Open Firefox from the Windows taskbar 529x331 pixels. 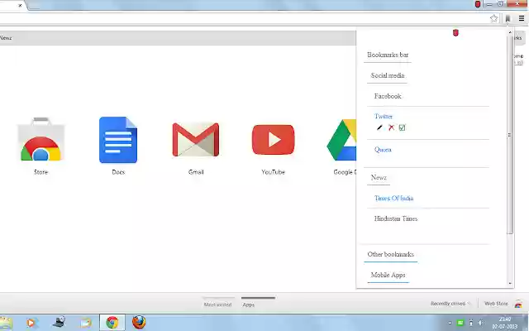pyautogui.click(x=139, y=322)
